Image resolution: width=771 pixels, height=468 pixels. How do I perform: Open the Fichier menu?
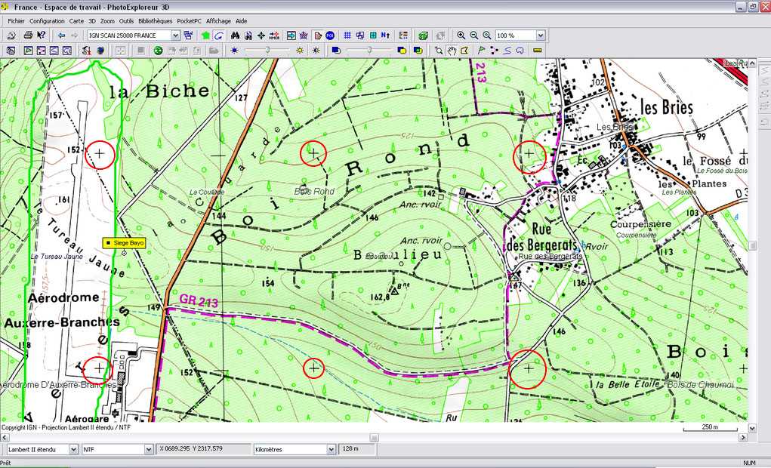coord(16,21)
